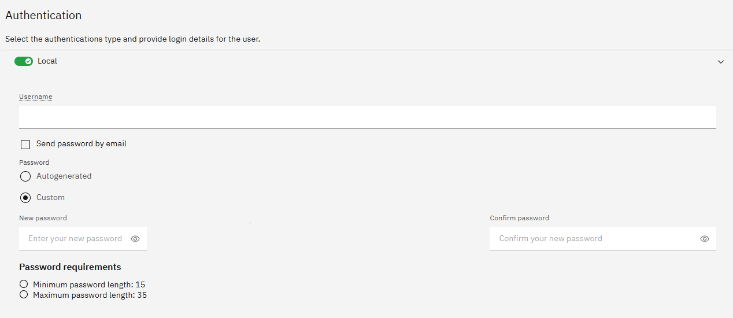
Task: Focus the New password field
Action: (75, 239)
